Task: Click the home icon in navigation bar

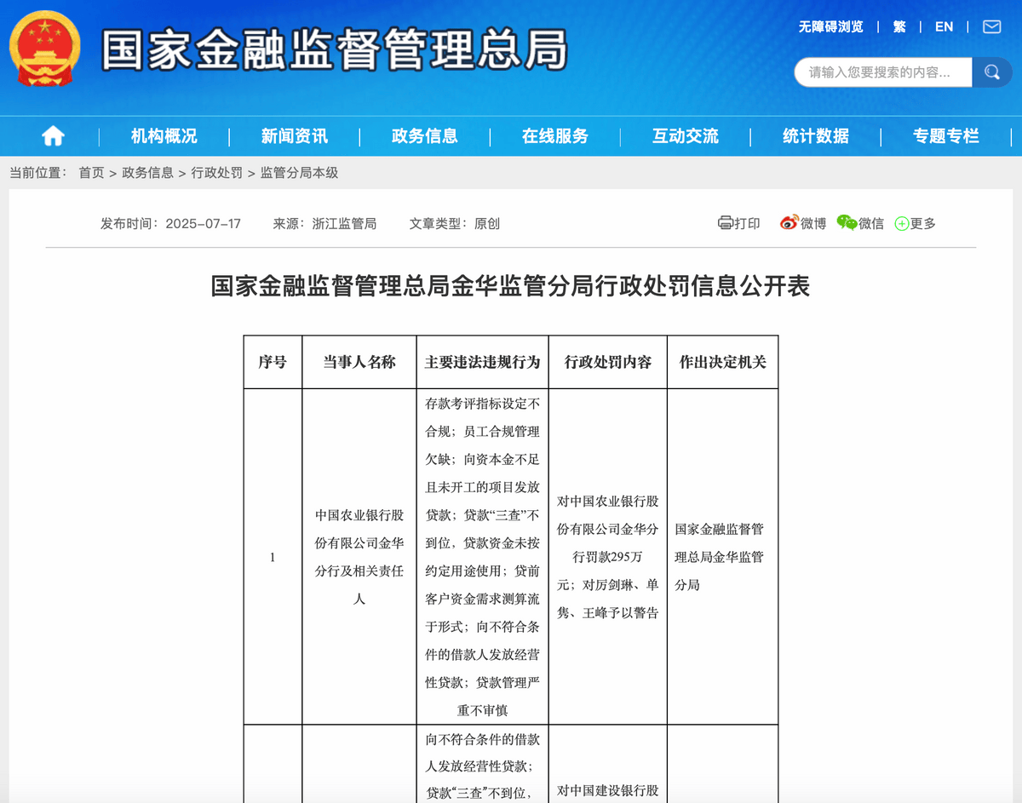Action: point(53,136)
